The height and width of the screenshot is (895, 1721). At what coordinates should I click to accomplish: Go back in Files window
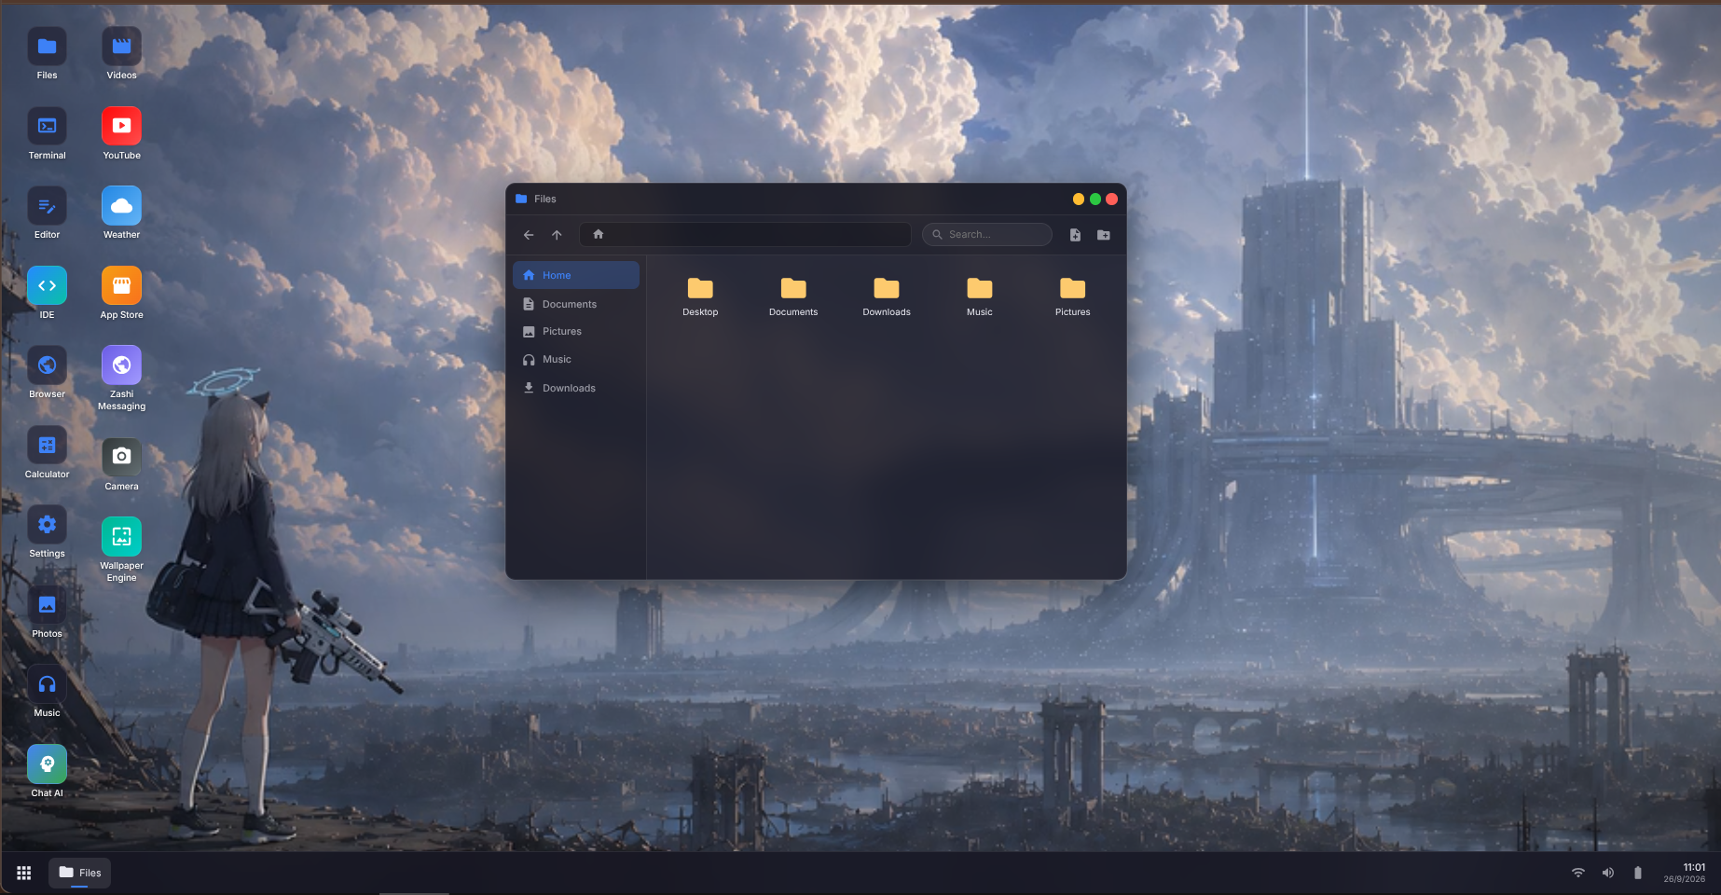529,235
